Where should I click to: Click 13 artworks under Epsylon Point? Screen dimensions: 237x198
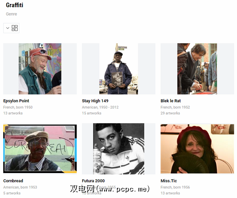[x=13, y=113]
